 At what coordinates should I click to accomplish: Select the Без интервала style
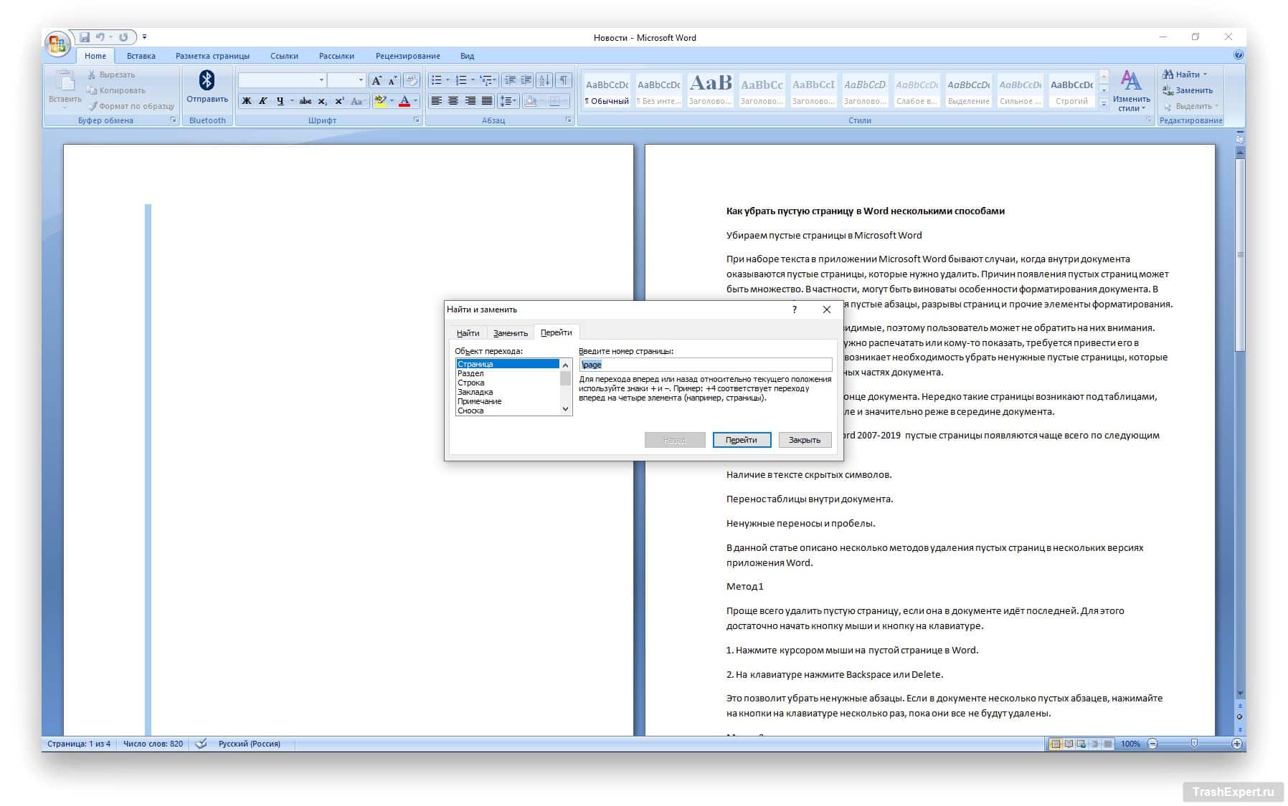[x=658, y=90]
